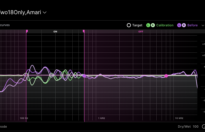Toggle Before right channel R

pos(184,25)
